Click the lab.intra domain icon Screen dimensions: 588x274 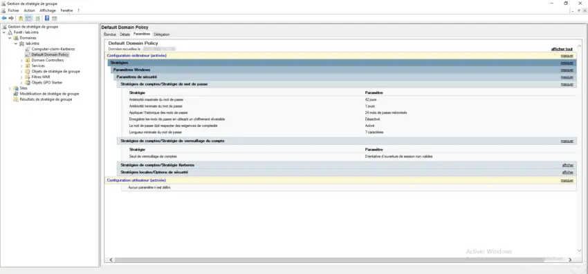(x=21, y=43)
